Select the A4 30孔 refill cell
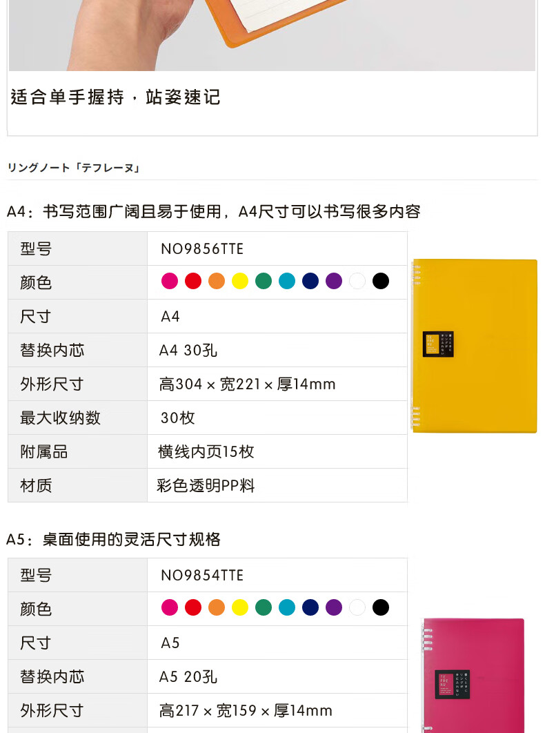Image resolution: width=545 pixels, height=733 pixels. pos(277,350)
